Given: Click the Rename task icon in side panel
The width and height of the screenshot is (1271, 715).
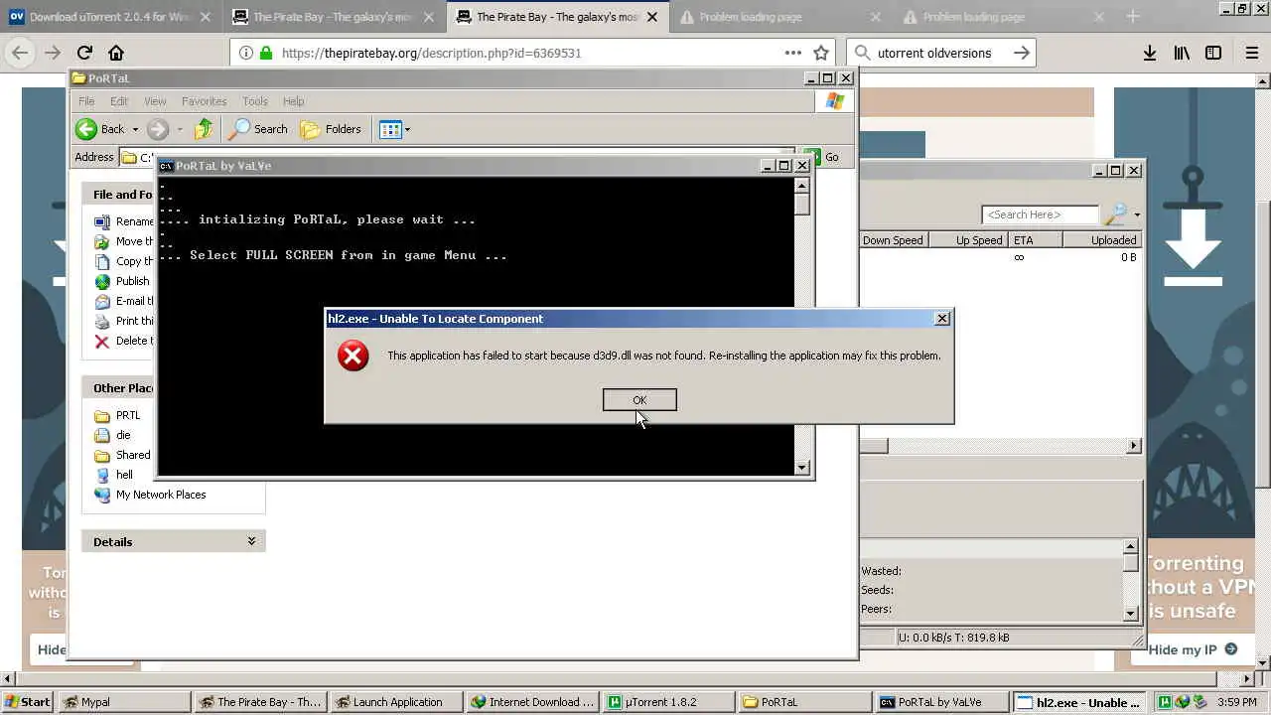Looking at the screenshot, I should (x=102, y=221).
